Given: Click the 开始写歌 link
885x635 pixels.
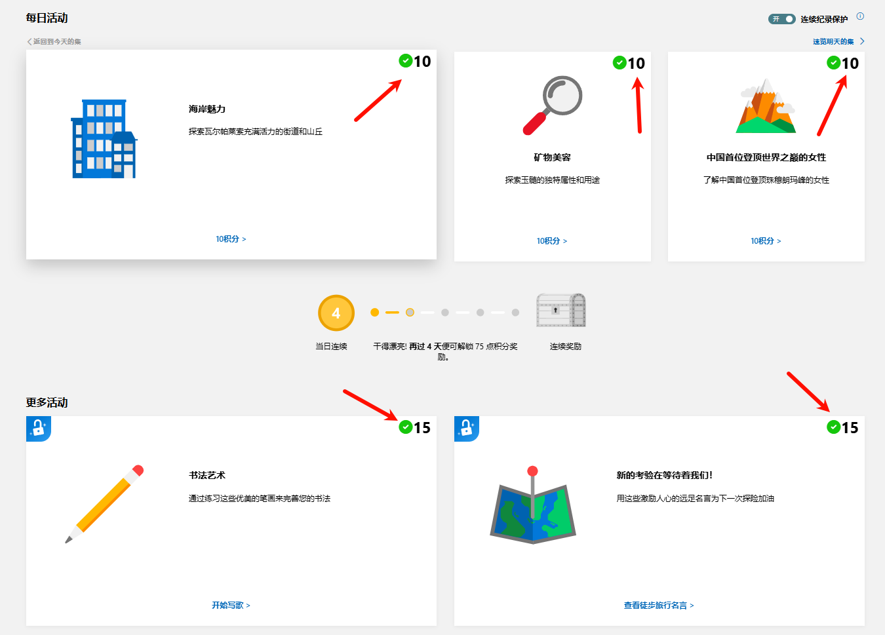Looking at the screenshot, I should coord(231,606).
